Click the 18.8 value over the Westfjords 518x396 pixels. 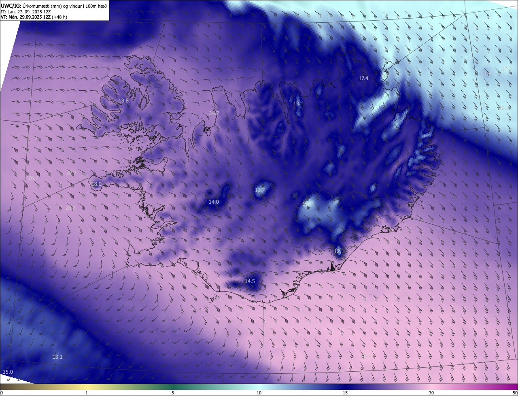(x=123, y=100)
